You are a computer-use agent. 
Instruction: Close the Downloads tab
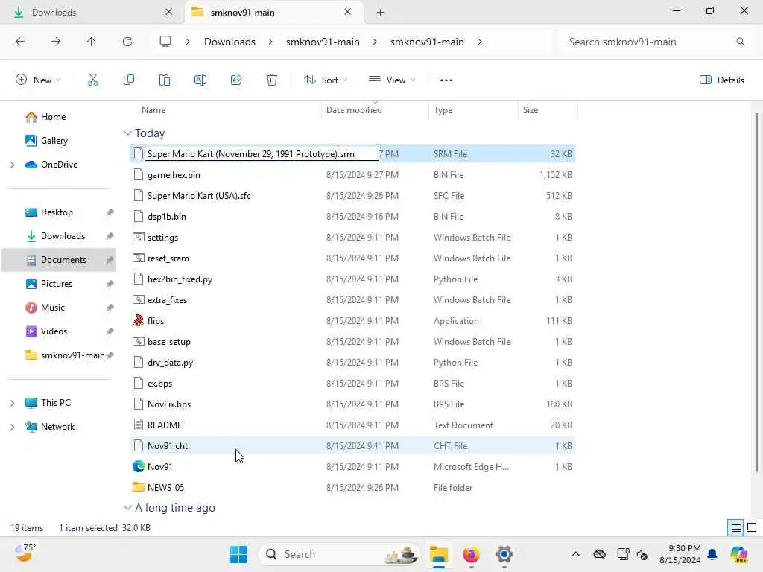(x=169, y=12)
